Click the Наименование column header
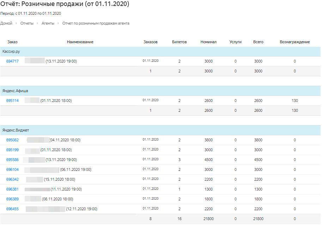The height and width of the screenshot is (225, 322). pos(80,42)
